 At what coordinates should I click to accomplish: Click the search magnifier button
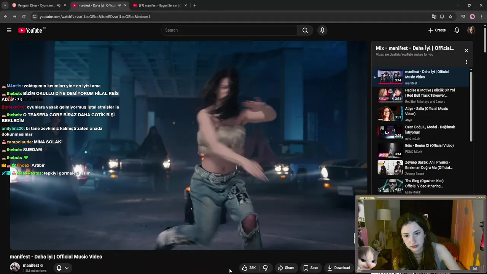(305, 30)
